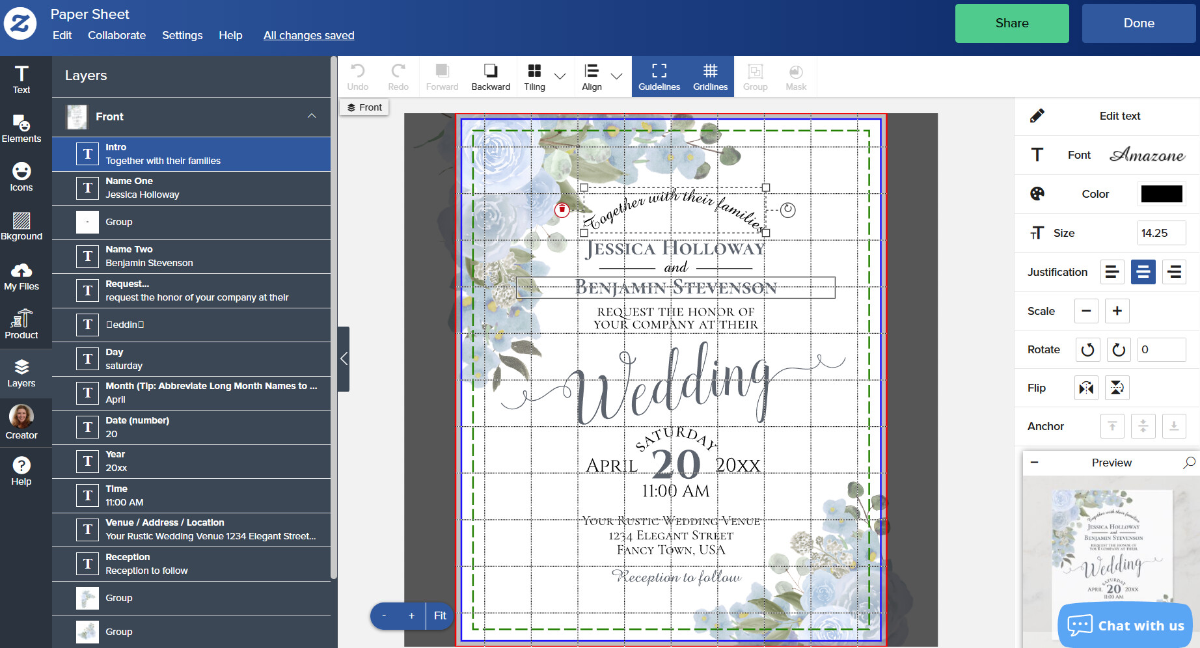Select the Name One layer

point(191,188)
